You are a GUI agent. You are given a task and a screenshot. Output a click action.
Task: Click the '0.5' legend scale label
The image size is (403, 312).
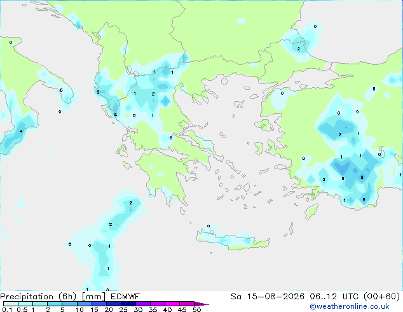[22, 309]
